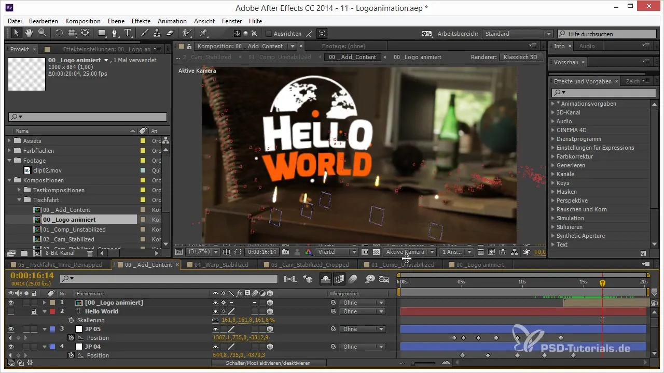Screen dimensions: 664x373
Task: Toggle 3D layer switch for JP 05
Action: [270, 329]
